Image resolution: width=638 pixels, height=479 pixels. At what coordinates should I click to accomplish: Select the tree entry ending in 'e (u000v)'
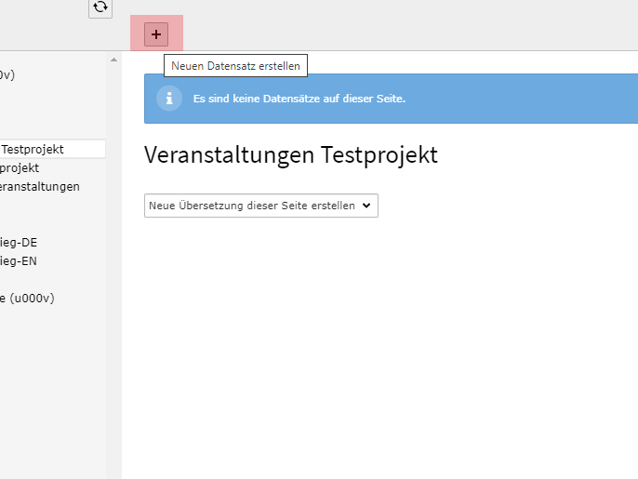(27, 298)
